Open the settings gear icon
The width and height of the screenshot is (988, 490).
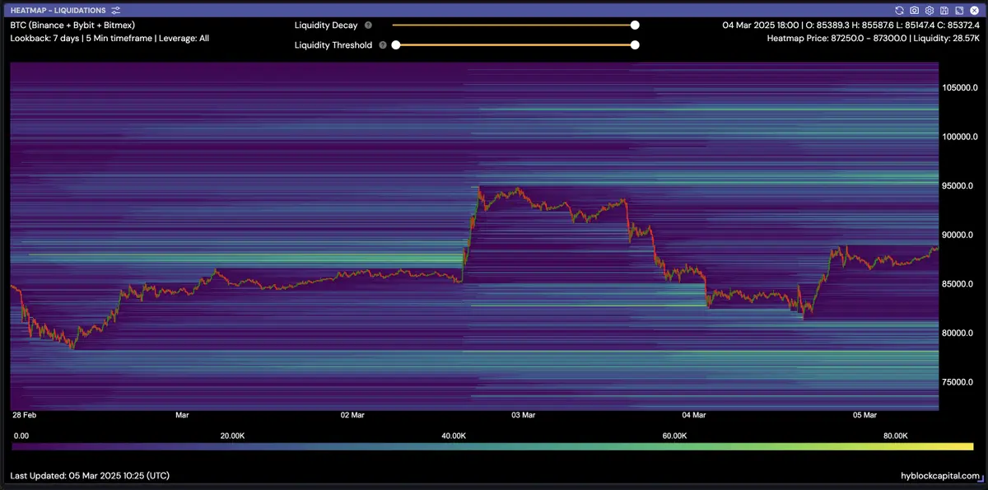tap(929, 10)
